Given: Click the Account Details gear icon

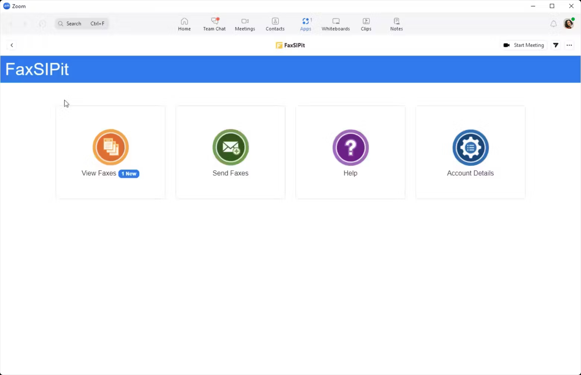Looking at the screenshot, I should click(470, 147).
